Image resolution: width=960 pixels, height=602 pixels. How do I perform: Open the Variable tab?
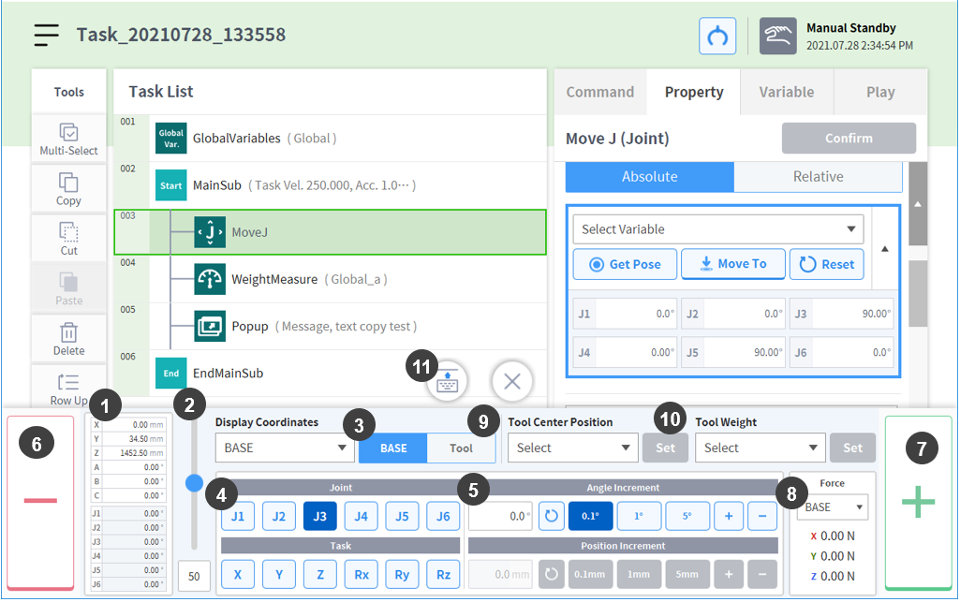tap(786, 92)
